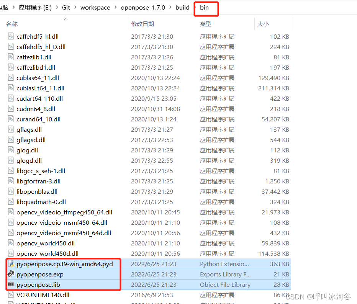Click the pyopenpose.exp exports library icon

click(x=10, y=274)
